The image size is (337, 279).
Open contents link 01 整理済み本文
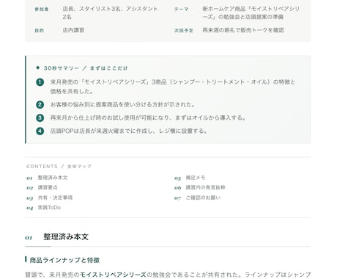47,178
